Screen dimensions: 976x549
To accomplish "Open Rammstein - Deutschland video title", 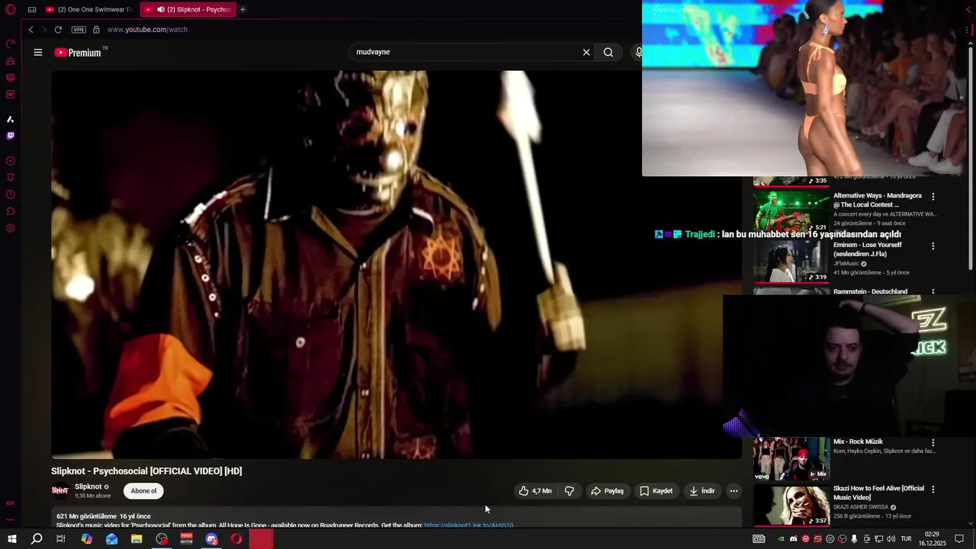I will 870,291.
